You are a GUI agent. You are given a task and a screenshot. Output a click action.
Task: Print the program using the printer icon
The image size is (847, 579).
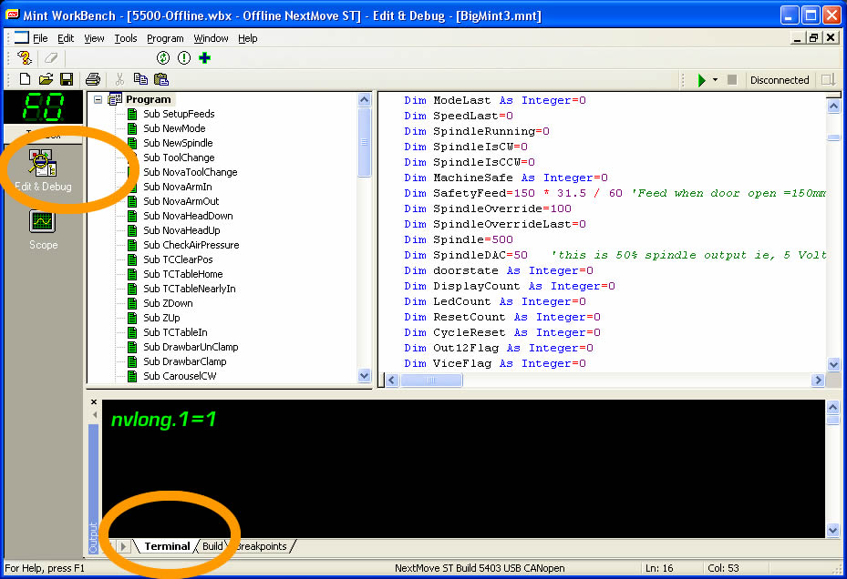(93, 79)
